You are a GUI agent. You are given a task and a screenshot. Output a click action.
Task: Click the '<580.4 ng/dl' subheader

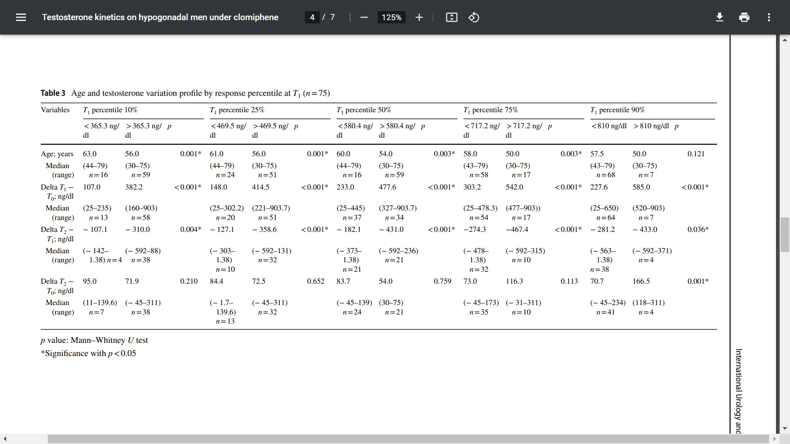click(x=355, y=130)
